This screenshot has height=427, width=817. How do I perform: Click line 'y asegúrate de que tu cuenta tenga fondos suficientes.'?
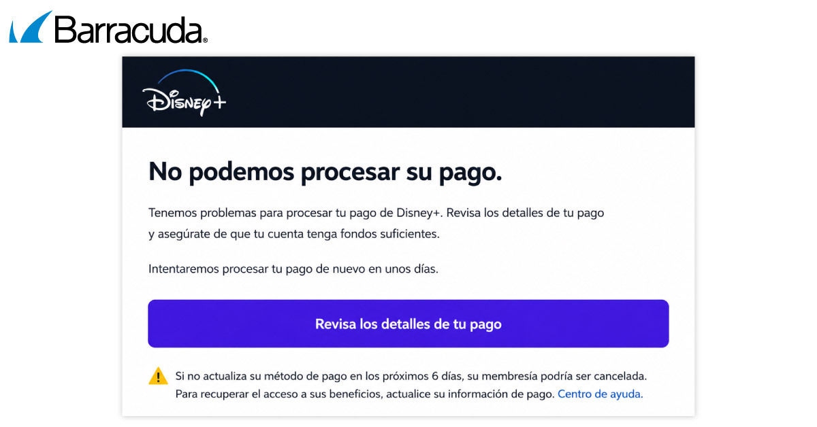(294, 235)
